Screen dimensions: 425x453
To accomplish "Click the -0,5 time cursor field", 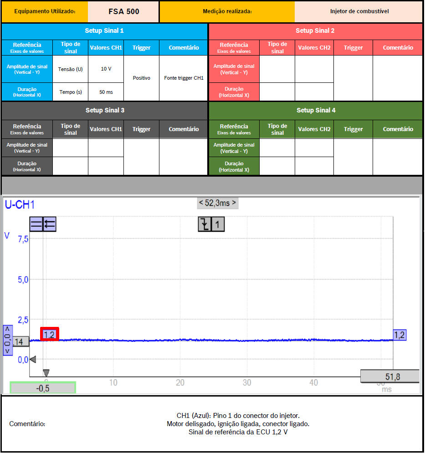I will click(x=43, y=388).
